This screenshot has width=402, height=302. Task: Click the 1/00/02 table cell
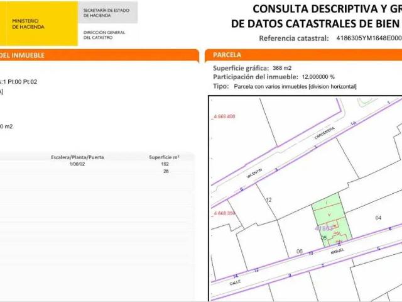pos(77,164)
